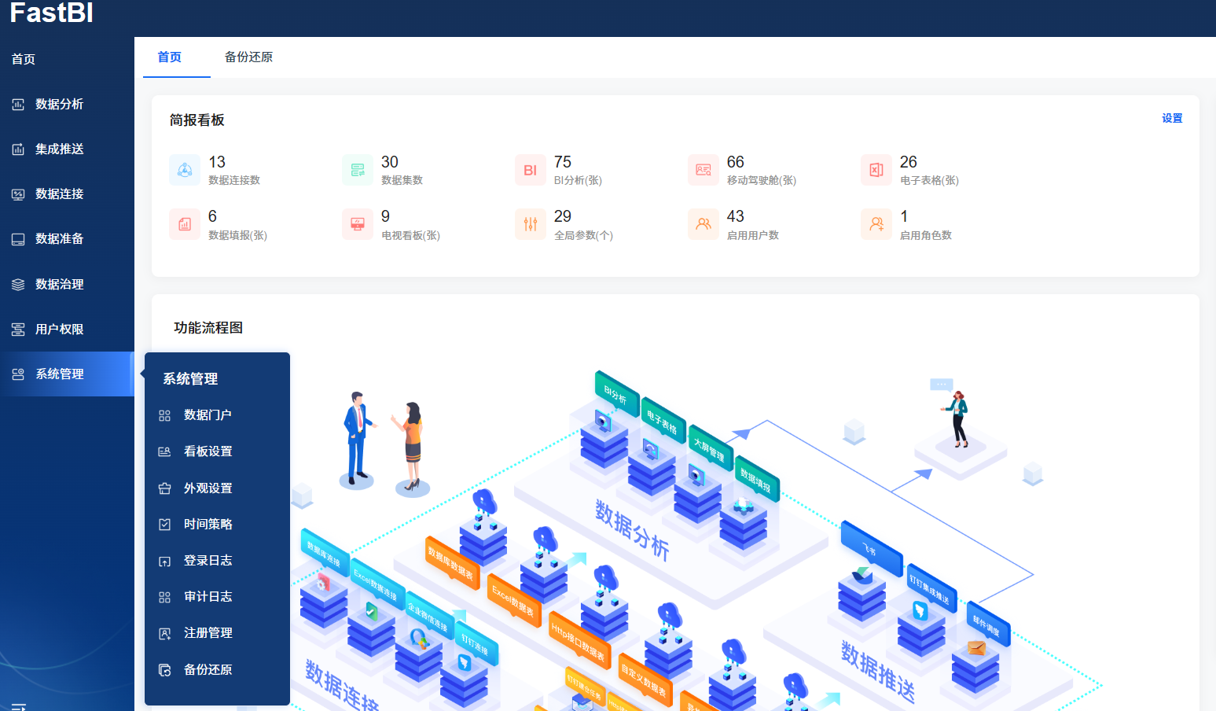
Task: Click the FastBI logo
Action: pos(52,13)
